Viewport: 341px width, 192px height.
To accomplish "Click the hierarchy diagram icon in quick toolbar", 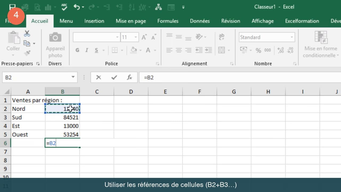I will pos(158,7).
